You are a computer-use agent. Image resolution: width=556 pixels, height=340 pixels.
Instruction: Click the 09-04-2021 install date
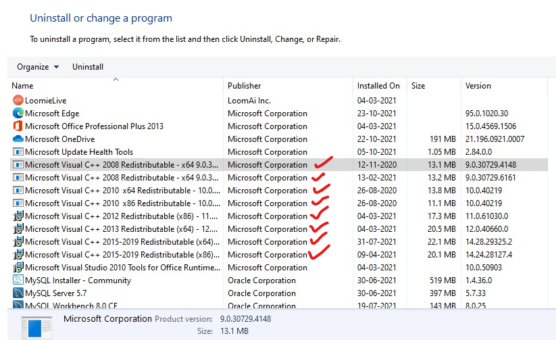[x=376, y=254]
